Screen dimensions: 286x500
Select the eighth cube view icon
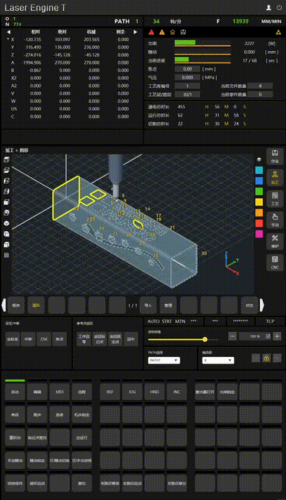click(x=7, y=234)
